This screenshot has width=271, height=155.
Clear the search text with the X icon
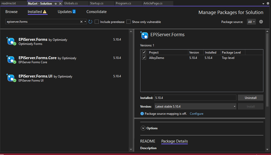point(81,22)
